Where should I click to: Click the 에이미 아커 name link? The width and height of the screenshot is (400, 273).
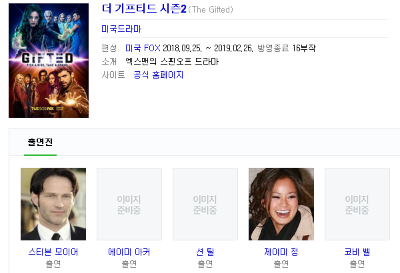(x=129, y=252)
